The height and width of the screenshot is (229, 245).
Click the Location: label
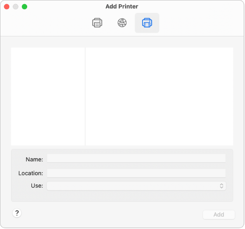click(31, 173)
